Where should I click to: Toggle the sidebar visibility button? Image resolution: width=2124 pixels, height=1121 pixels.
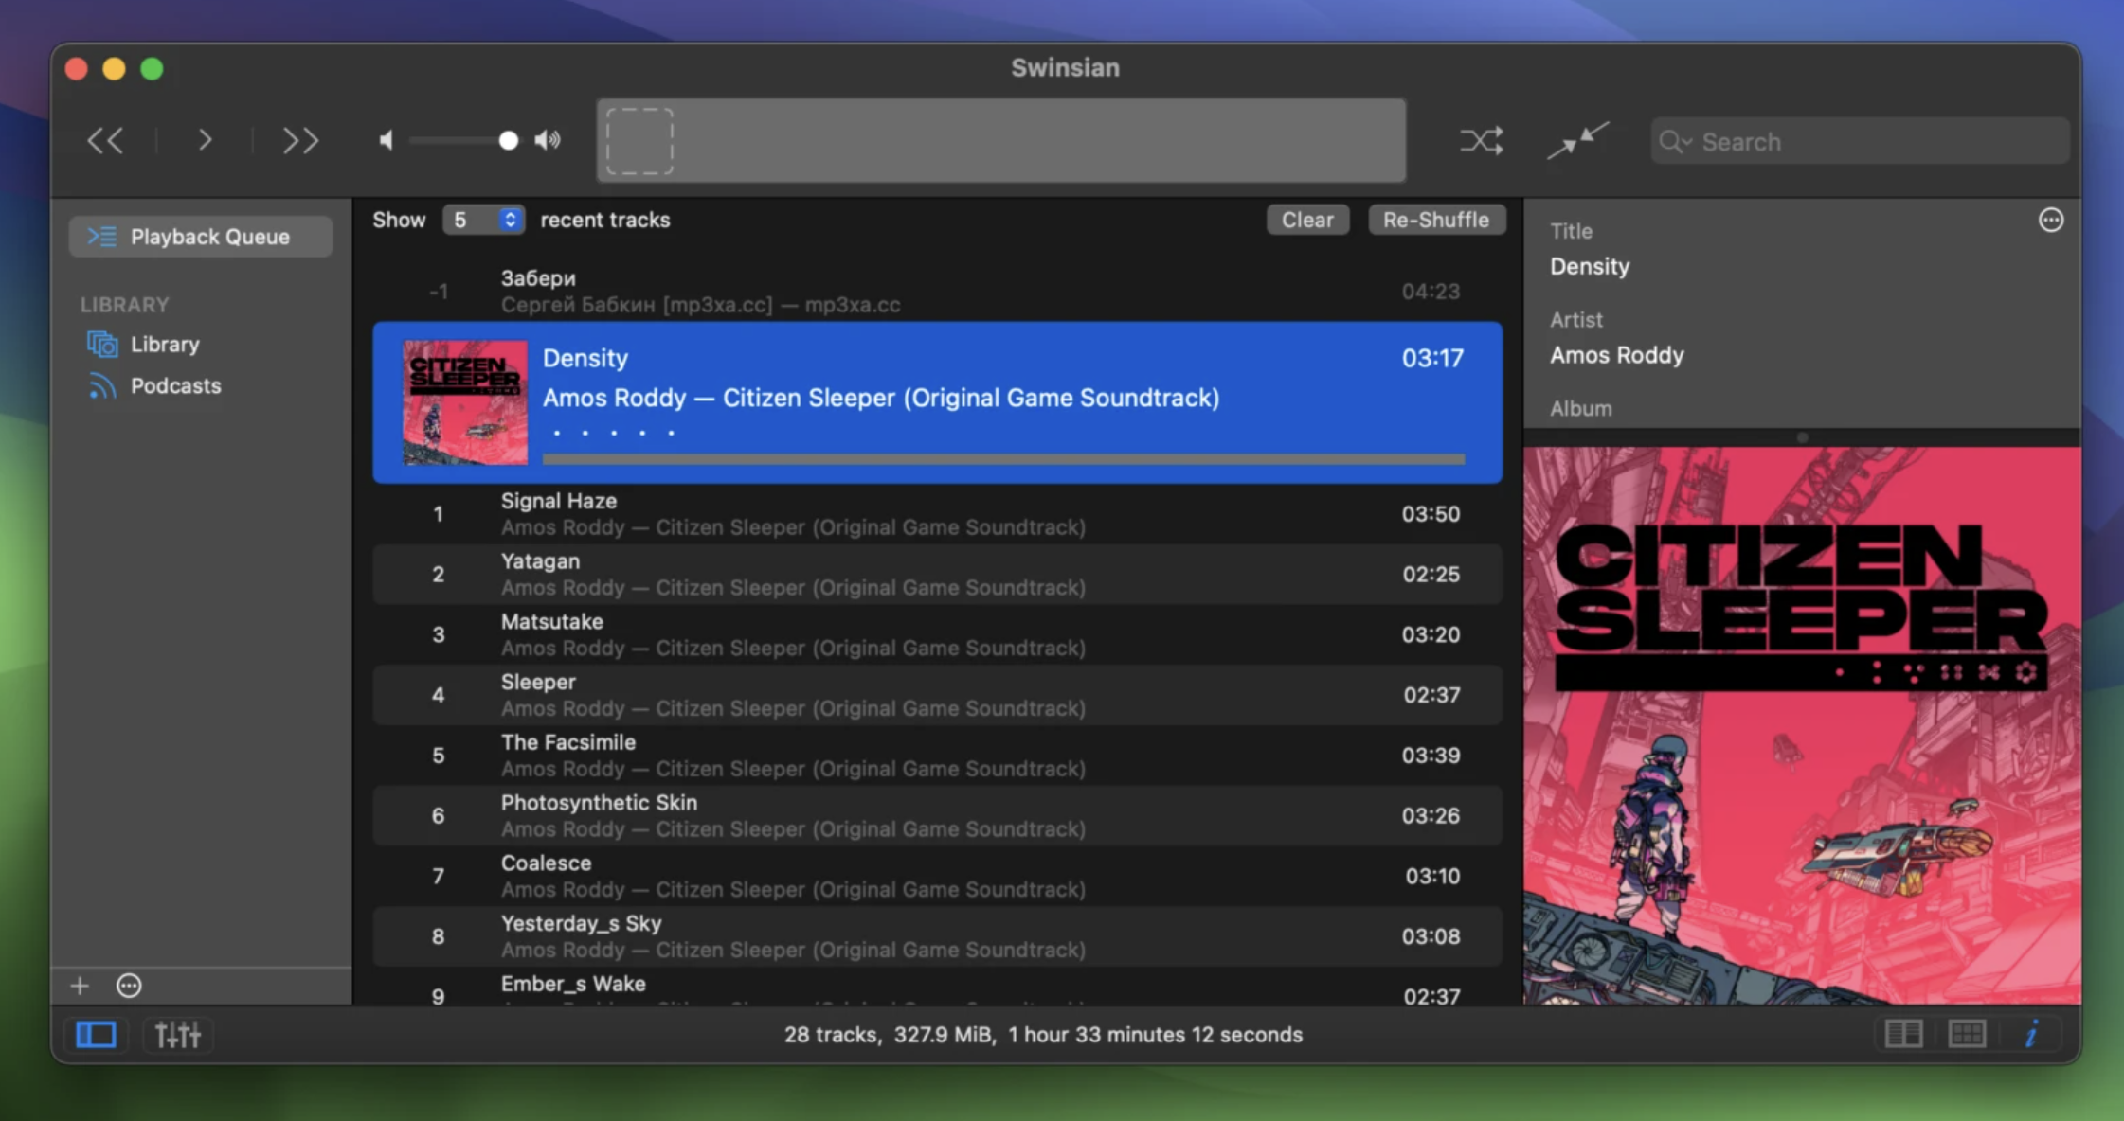[96, 1035]
